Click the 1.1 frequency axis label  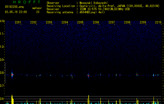[x=2, y=34]
